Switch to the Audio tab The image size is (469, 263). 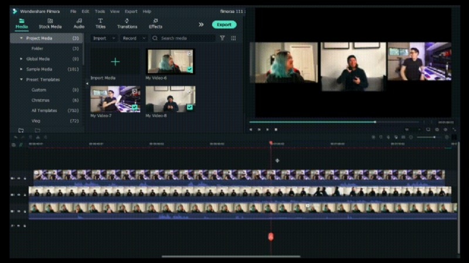point(79,23)
